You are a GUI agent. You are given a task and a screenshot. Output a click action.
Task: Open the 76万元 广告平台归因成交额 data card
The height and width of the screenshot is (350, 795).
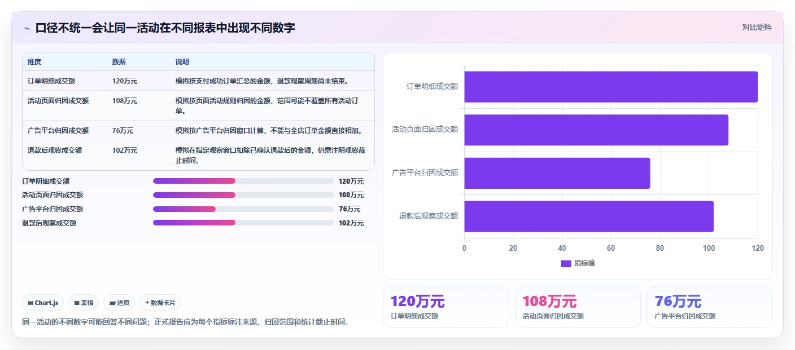710,307
